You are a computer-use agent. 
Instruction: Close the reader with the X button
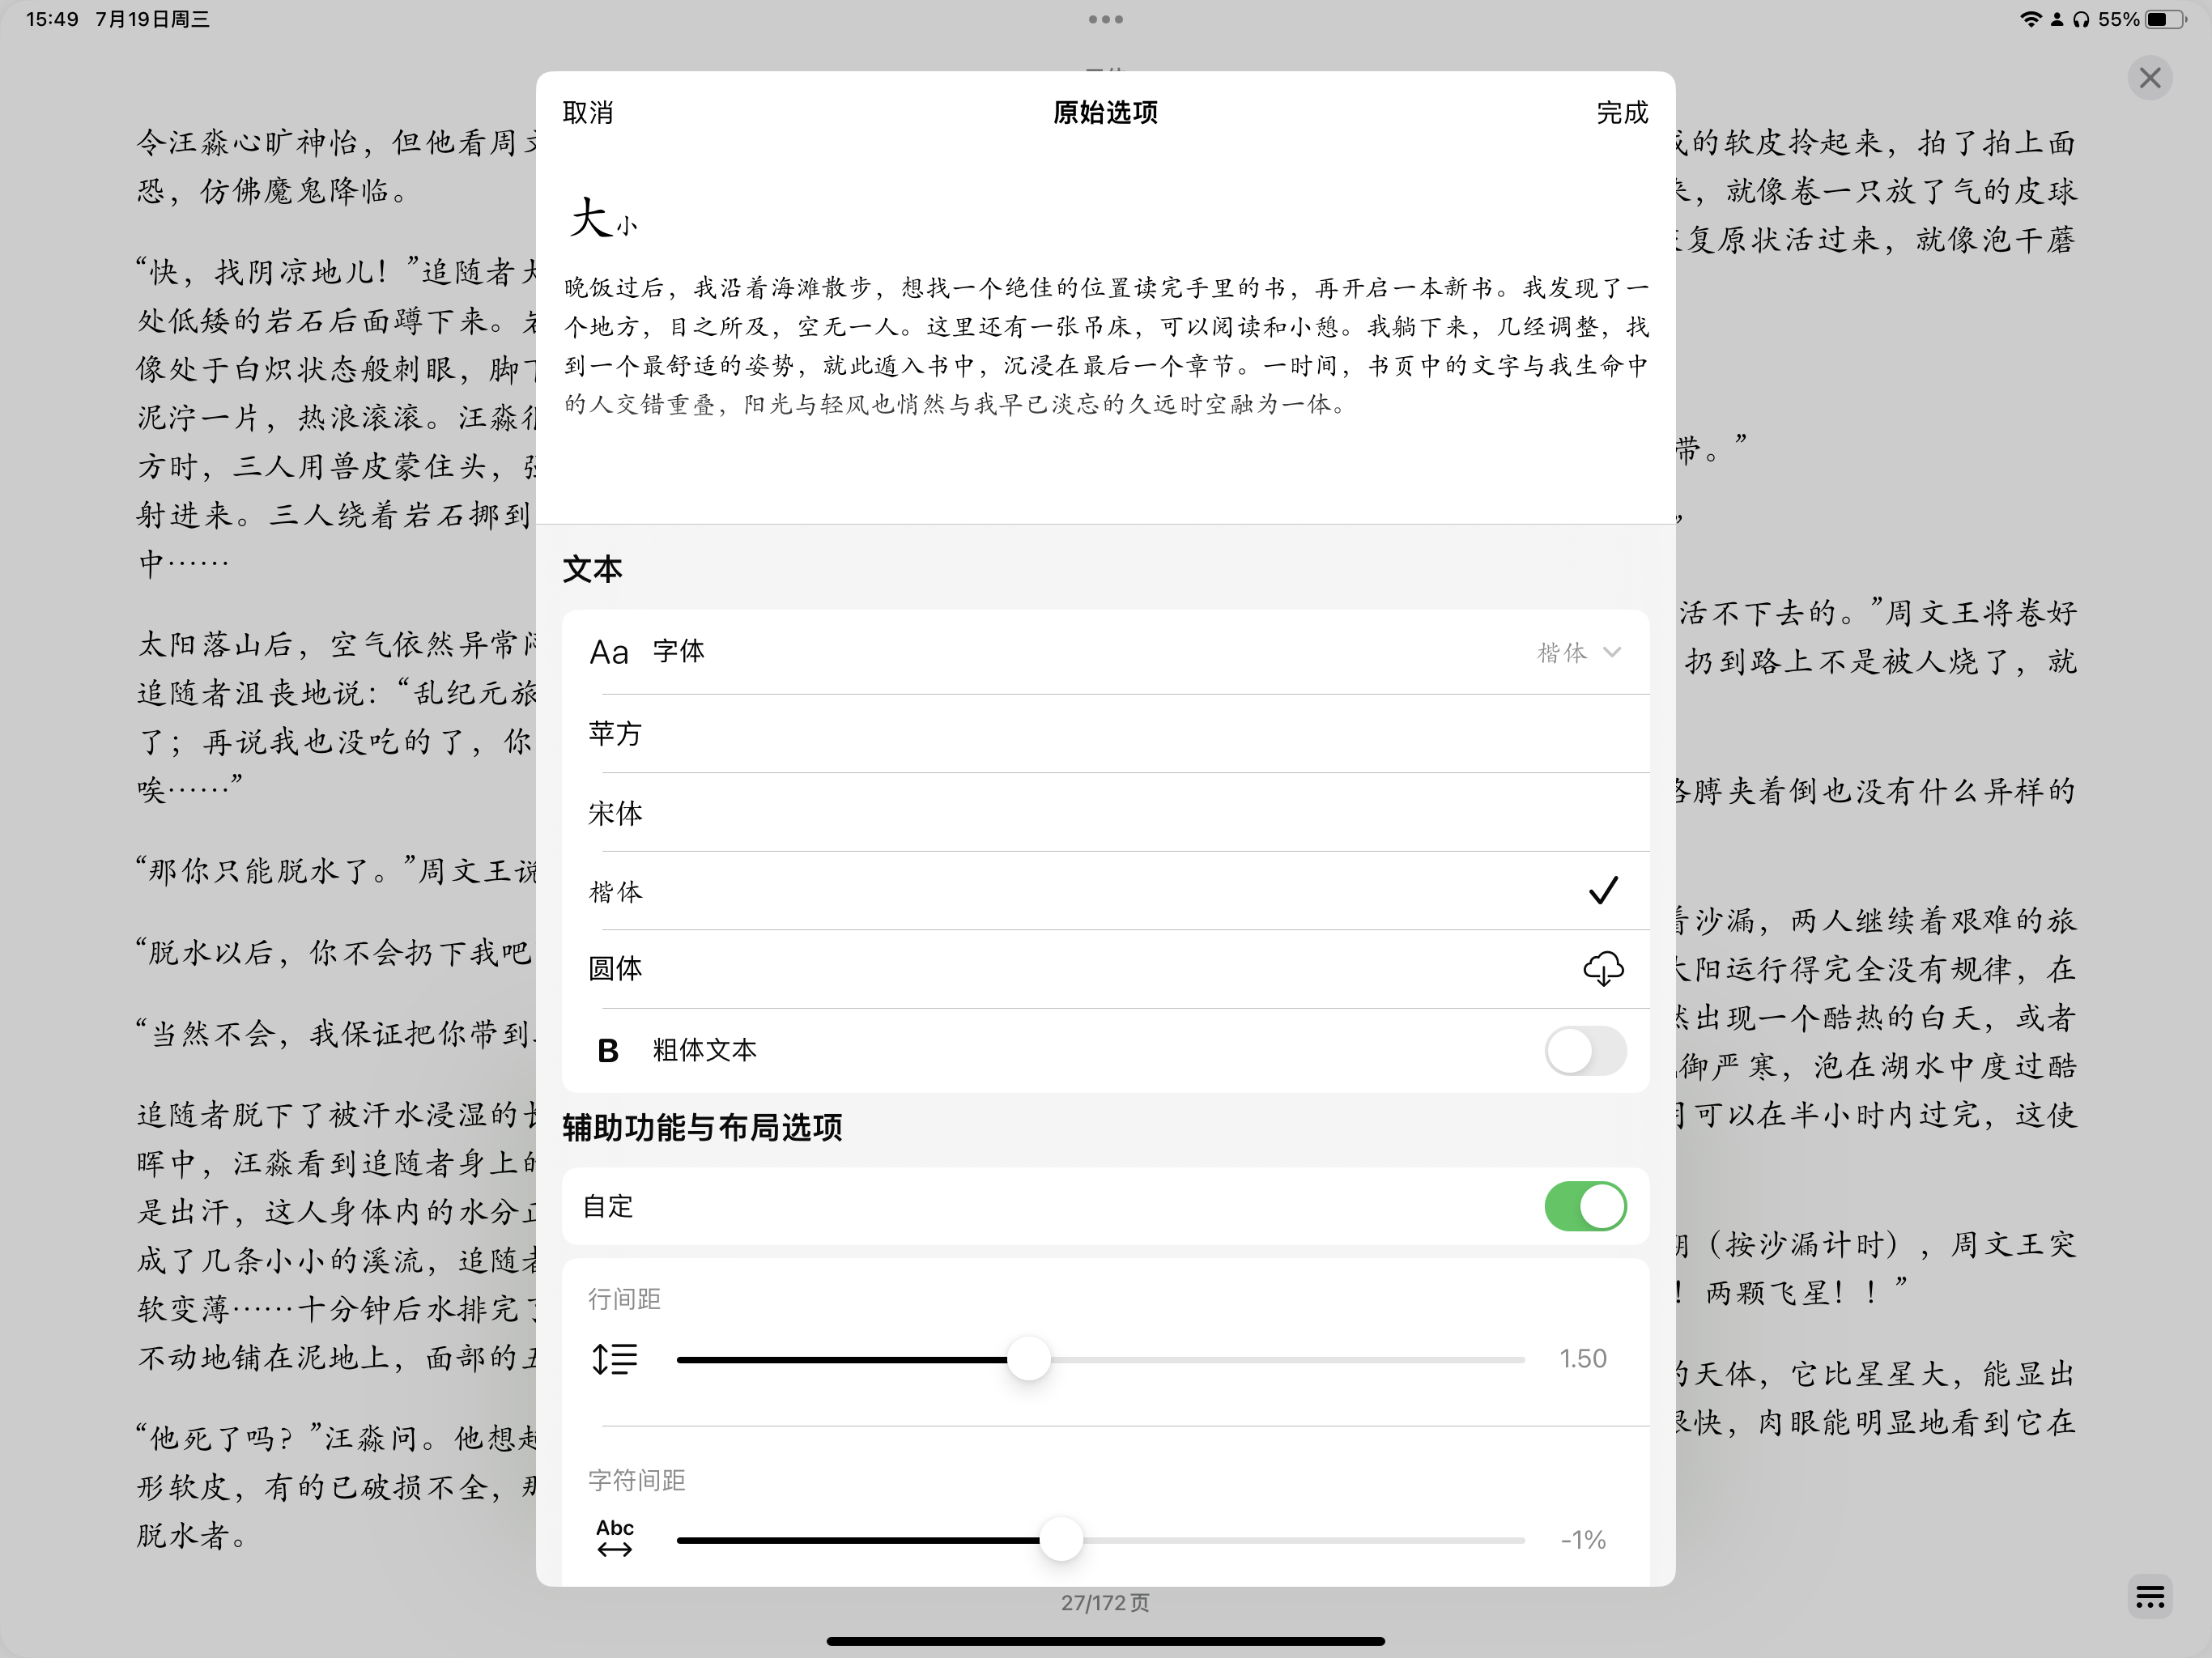tap(2149, 78)
